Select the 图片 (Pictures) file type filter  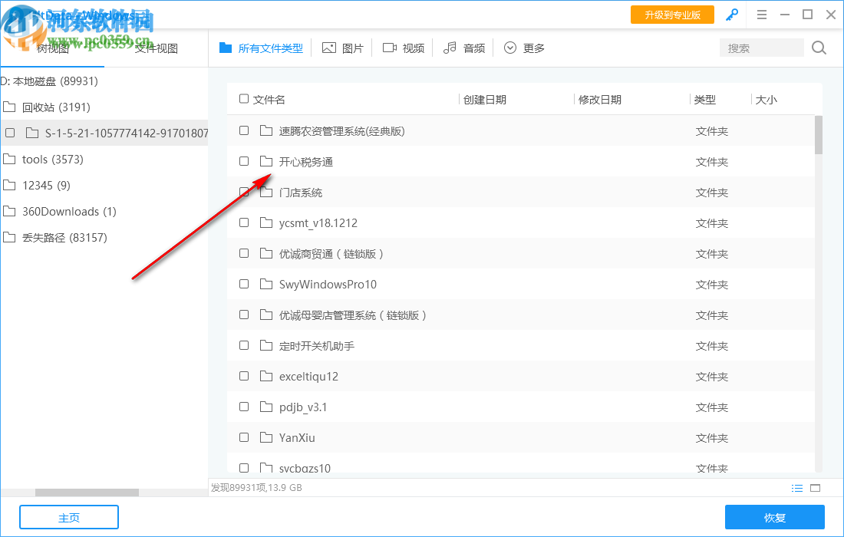coord(343,47)
